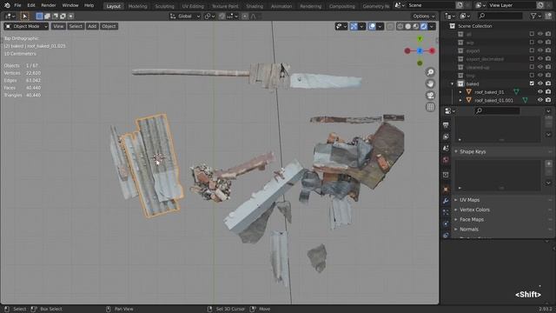Switch to the Shading workspace tab

coord(255,6)
